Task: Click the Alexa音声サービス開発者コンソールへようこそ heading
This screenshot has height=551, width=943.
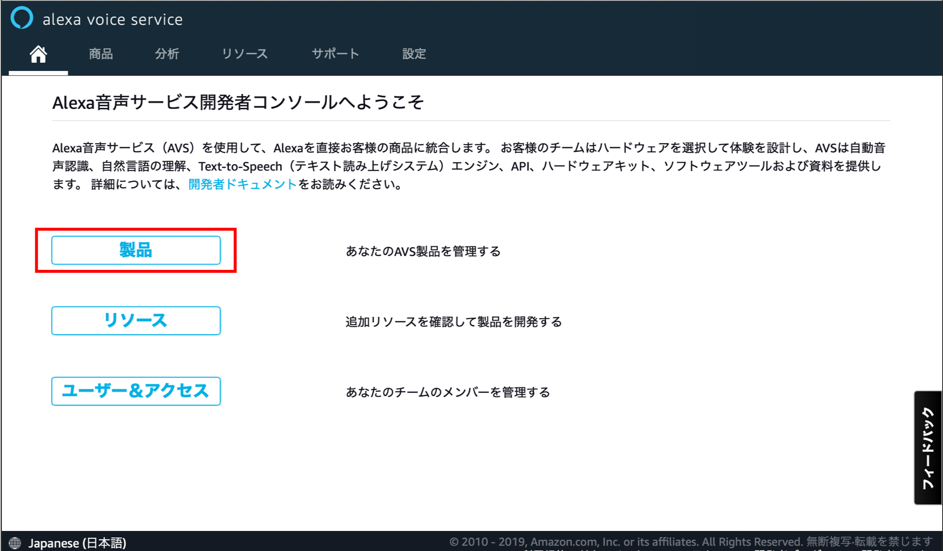Action: coord(238,103)
